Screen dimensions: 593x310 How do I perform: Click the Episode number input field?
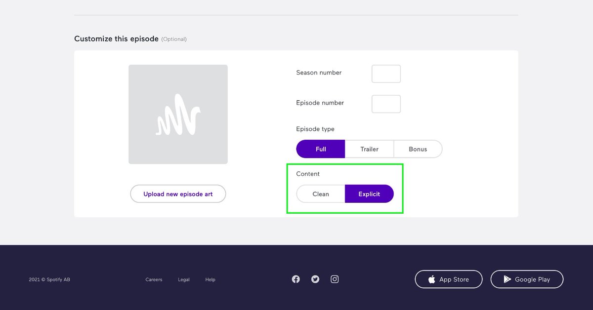[x=386, y=104]
